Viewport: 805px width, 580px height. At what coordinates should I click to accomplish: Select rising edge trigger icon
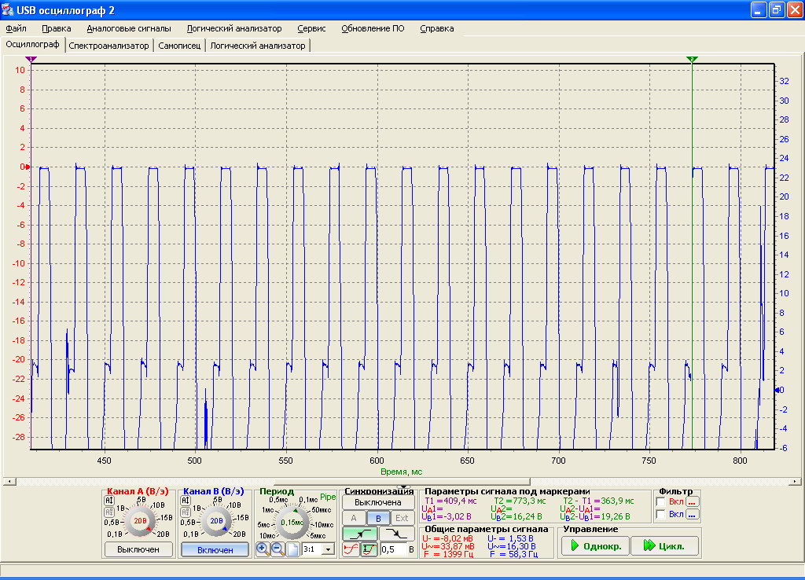click(359, 534)
